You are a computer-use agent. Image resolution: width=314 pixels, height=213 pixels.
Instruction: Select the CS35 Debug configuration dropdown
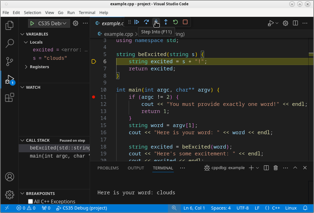tap(52, 23)
